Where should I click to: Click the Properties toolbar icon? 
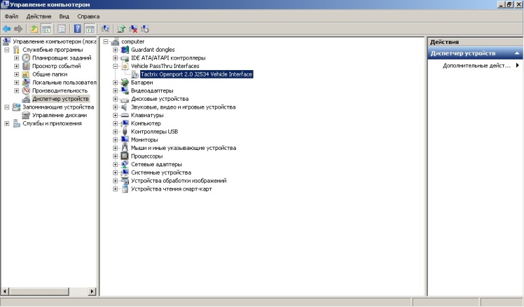[x=62, y=29]
